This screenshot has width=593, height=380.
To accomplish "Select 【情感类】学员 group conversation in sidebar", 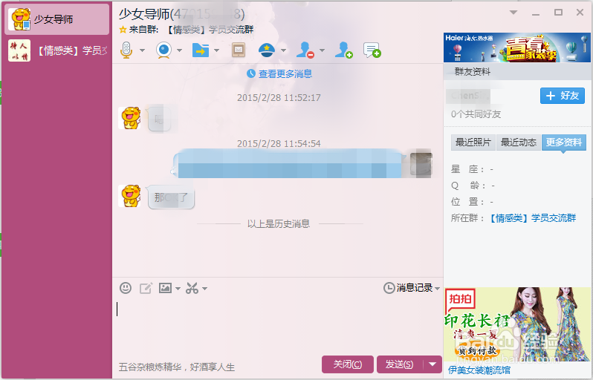I will 57,50.
